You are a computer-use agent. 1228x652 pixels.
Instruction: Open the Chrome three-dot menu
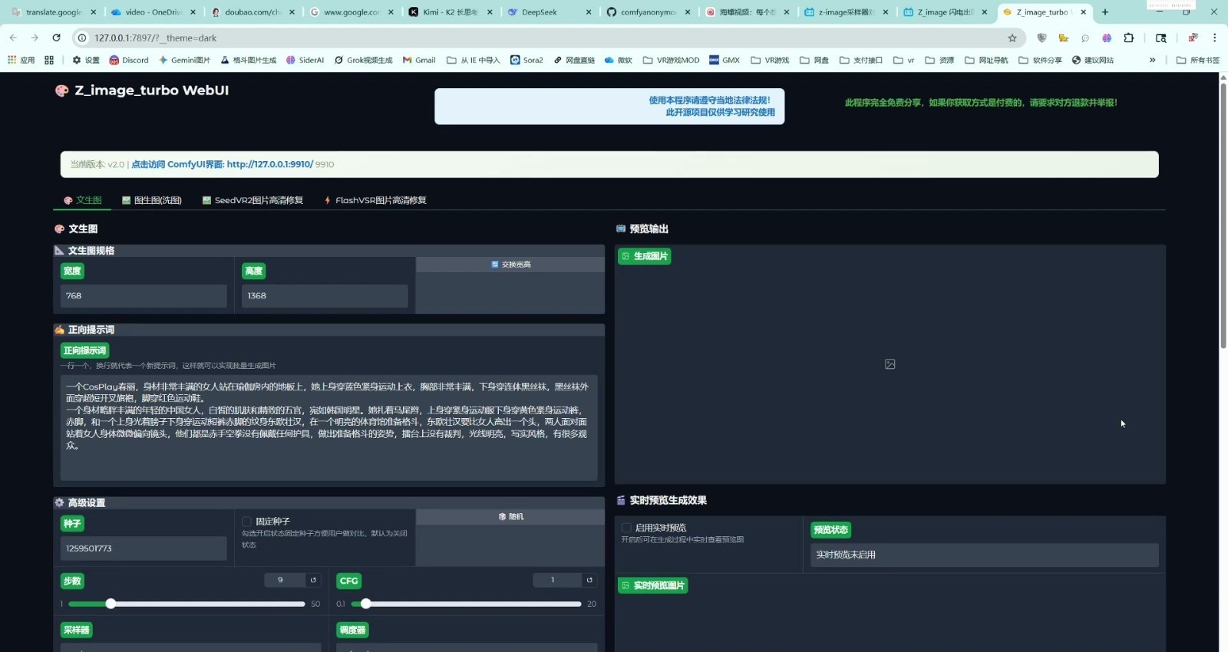[1214, 38]
